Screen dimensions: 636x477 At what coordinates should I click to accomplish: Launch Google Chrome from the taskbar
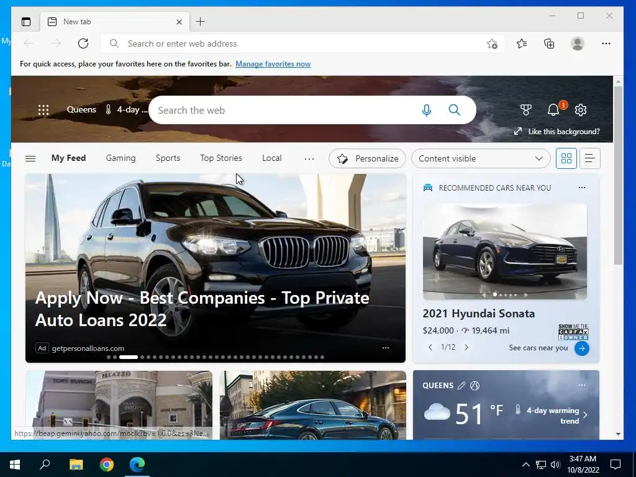point(107,465)
